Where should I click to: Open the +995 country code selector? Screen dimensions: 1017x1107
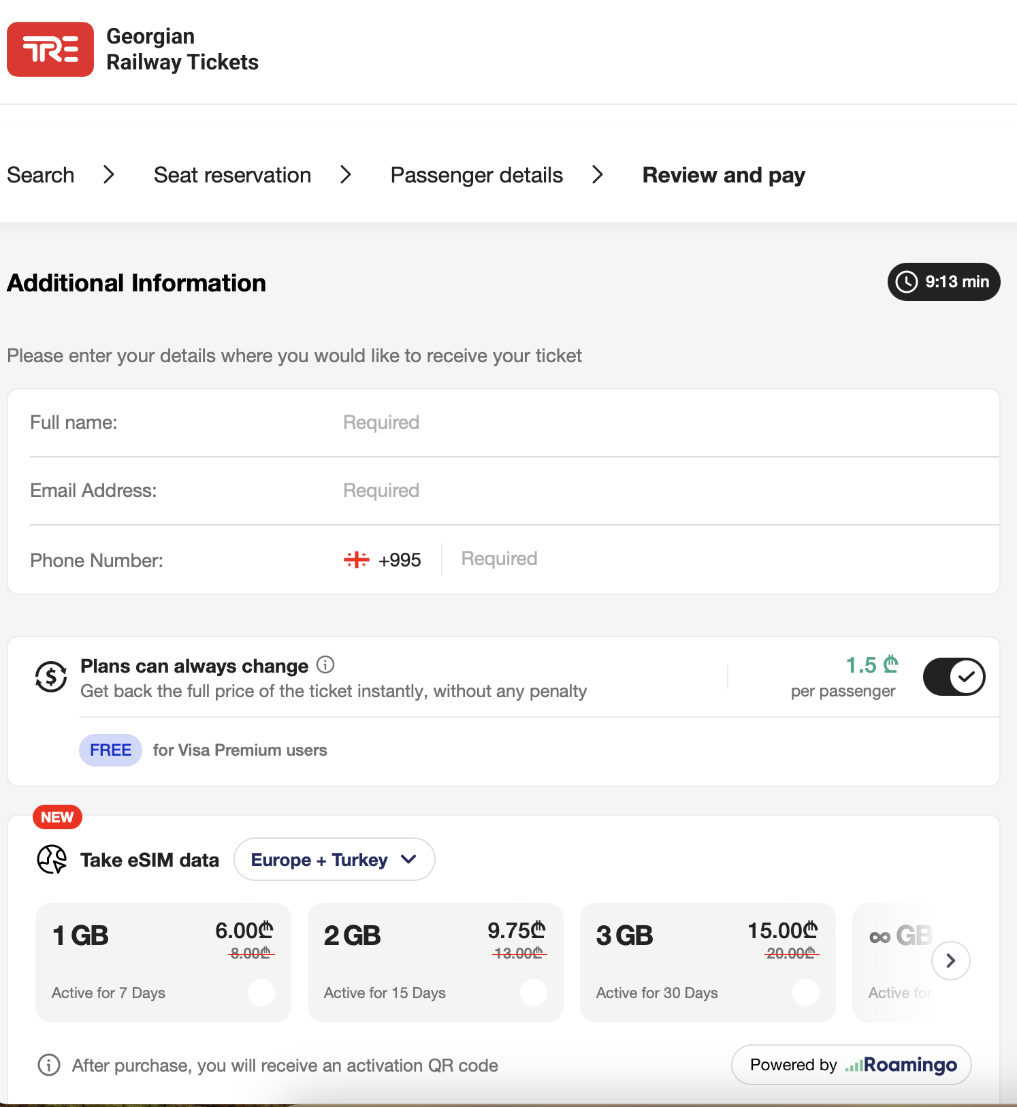[x=383, y=560]
